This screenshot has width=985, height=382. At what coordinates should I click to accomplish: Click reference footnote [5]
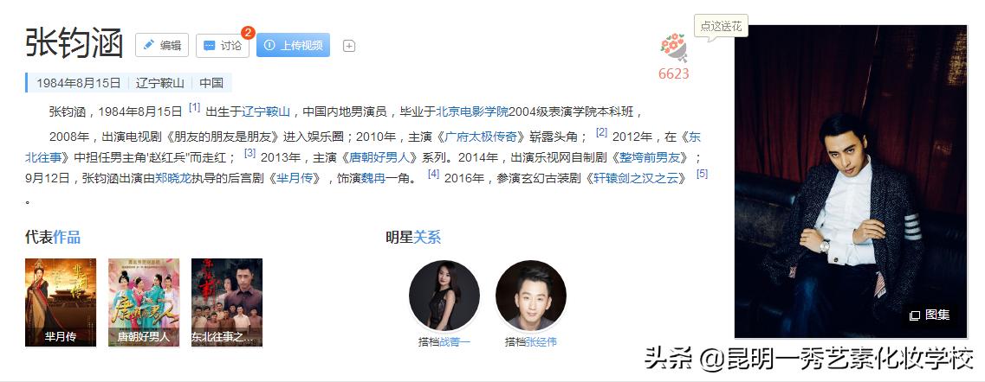point(703,174)
